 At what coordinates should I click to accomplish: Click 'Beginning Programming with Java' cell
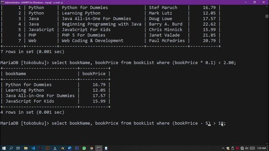point(102,24)
